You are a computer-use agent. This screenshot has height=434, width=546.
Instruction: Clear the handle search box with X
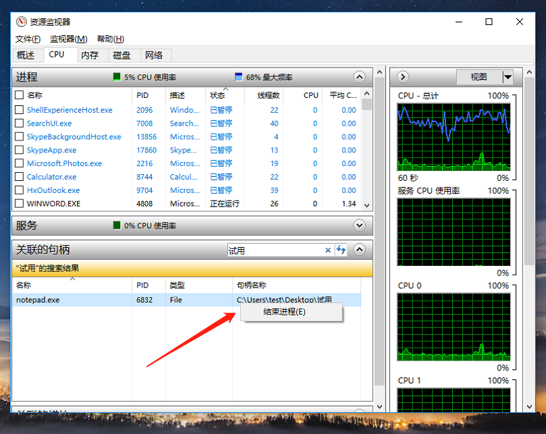pos(328,250)
